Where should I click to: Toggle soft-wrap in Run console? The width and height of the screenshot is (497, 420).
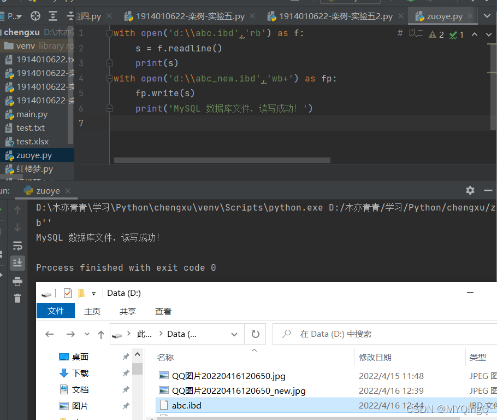click(17, 246)
